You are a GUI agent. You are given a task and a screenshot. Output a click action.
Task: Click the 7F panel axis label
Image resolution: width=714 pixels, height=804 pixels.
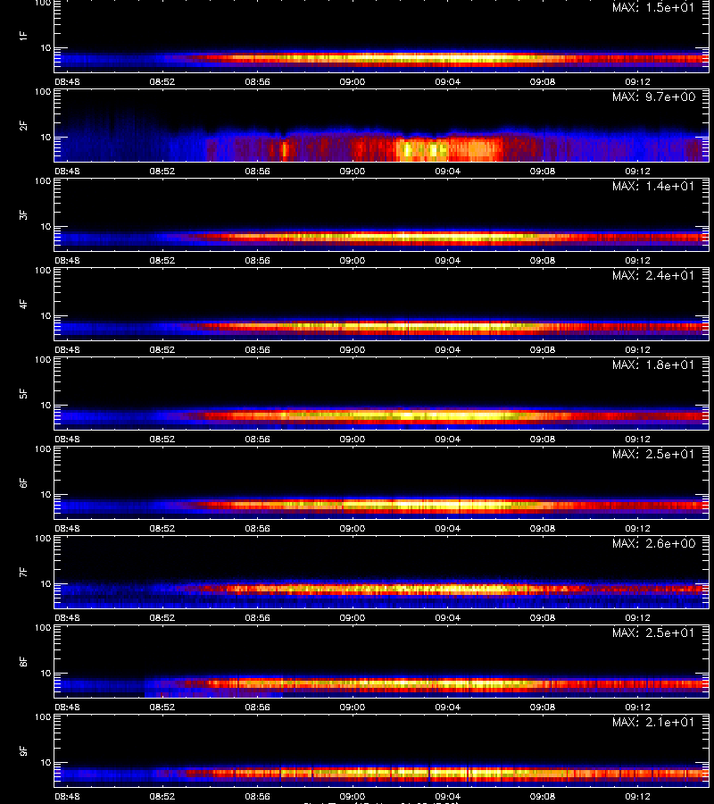click(x=23, y=572)
